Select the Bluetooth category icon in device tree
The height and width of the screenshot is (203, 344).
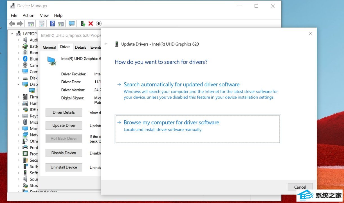(25, 59)
